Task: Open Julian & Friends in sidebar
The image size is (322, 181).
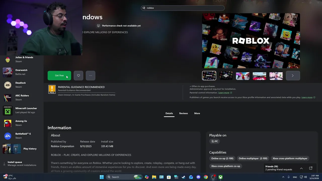Action: click(22, 60)
